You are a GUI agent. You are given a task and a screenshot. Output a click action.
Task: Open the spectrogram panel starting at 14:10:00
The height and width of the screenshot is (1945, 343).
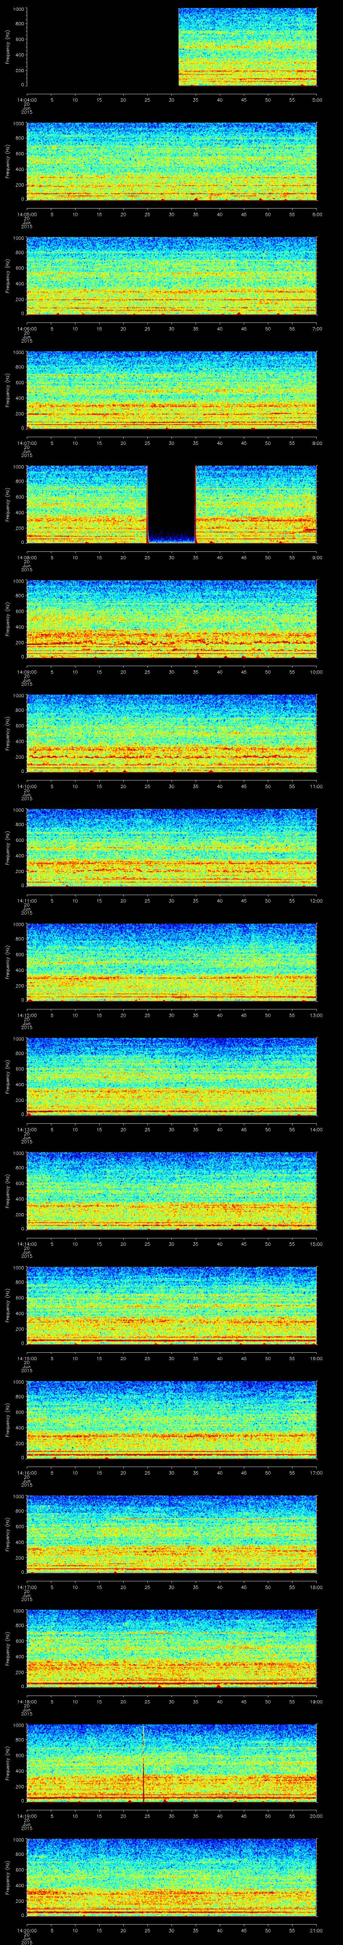click(172, 733)
